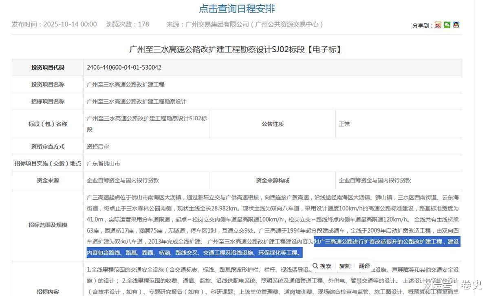Click project code 2406-440600-04-01-530042
The height and width of the screenshot is (296, 489).
(124, 67)
